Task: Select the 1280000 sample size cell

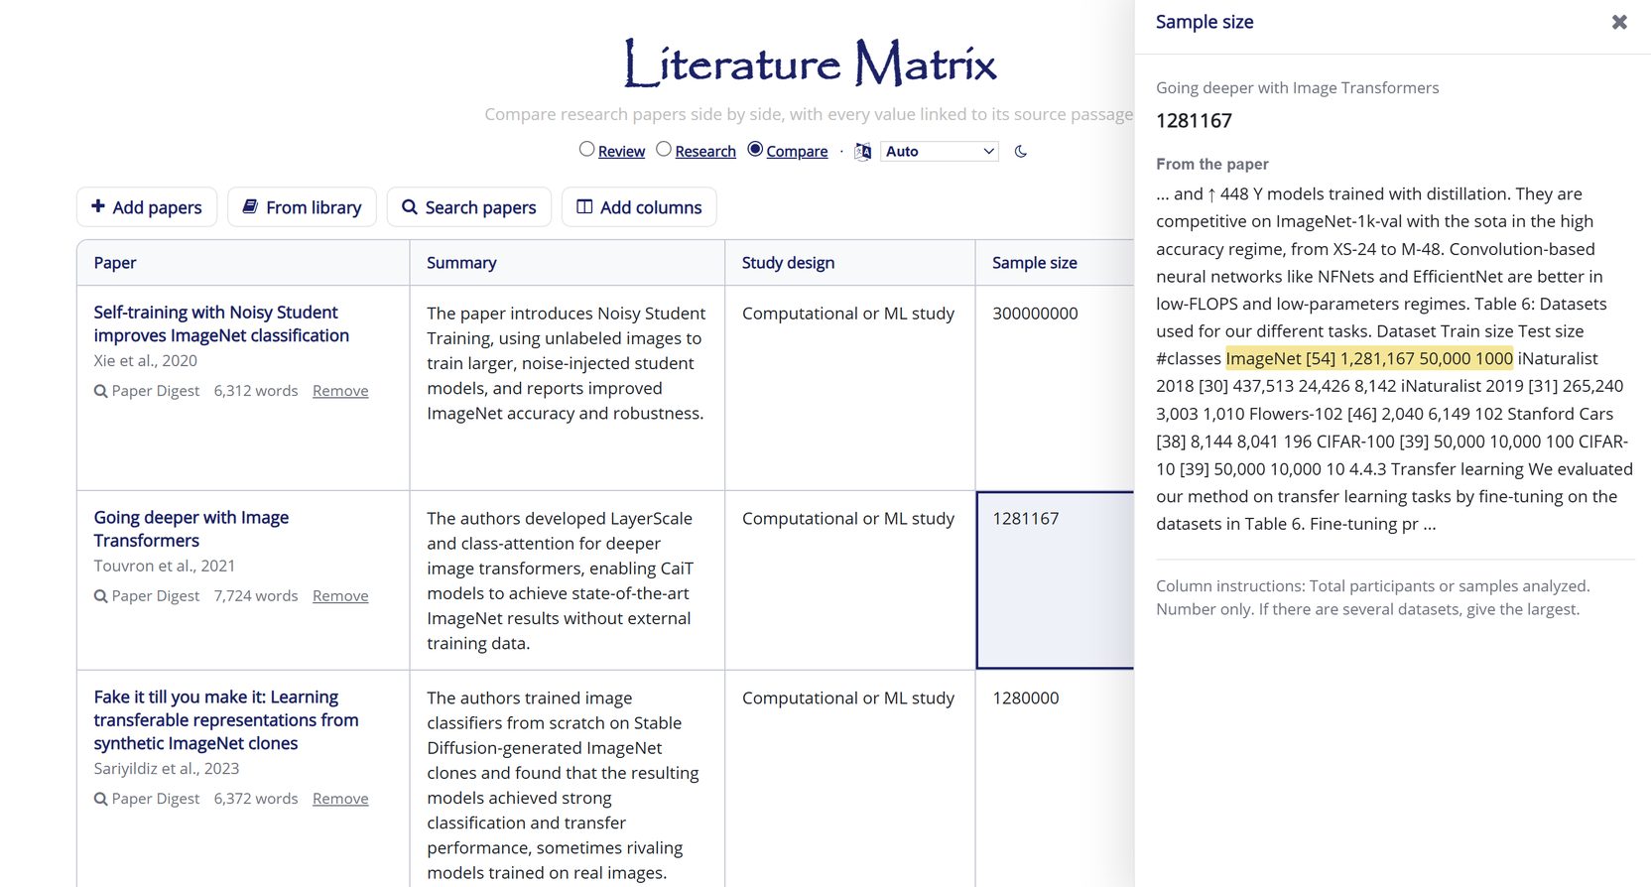Action: click(1055, 779)
